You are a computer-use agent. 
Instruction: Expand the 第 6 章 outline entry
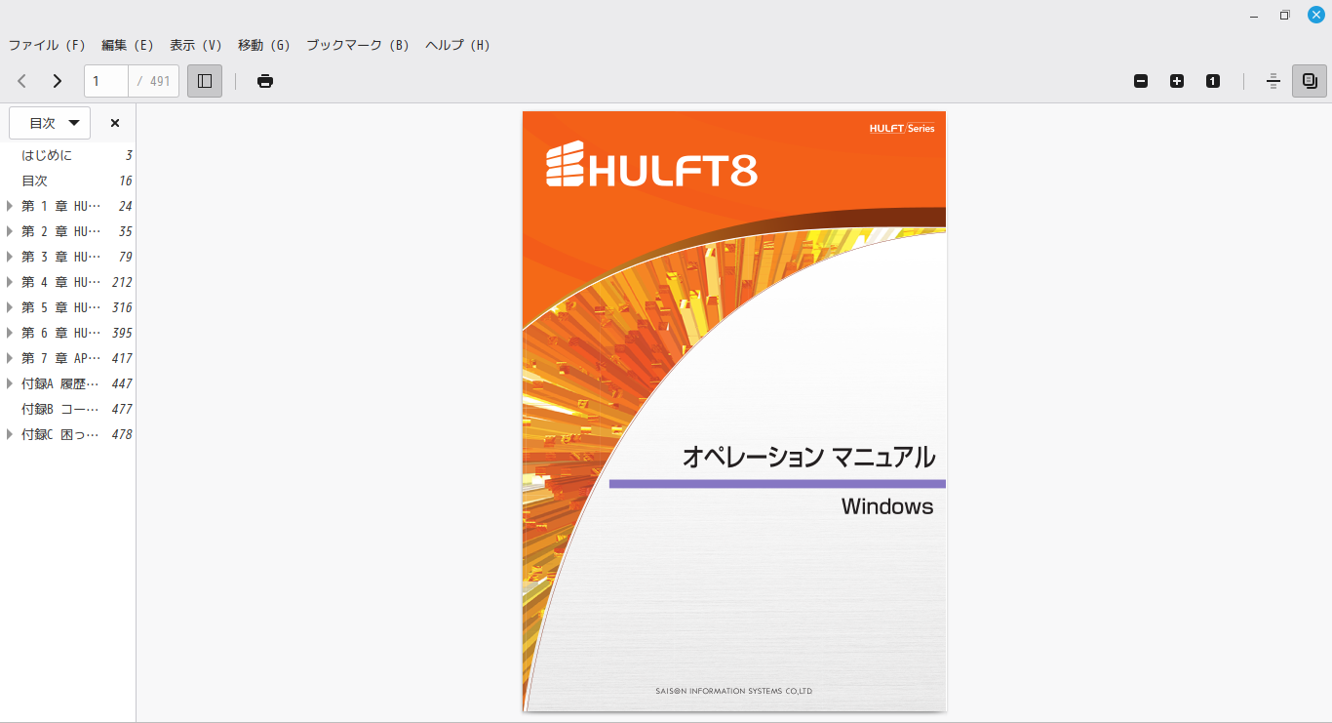pyautogui.click(x=10, y=333)
